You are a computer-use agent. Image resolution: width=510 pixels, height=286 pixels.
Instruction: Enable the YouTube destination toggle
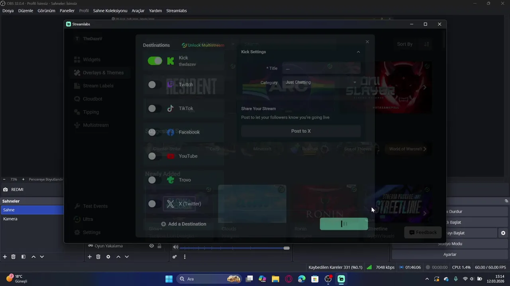click(x=155, y=156)
